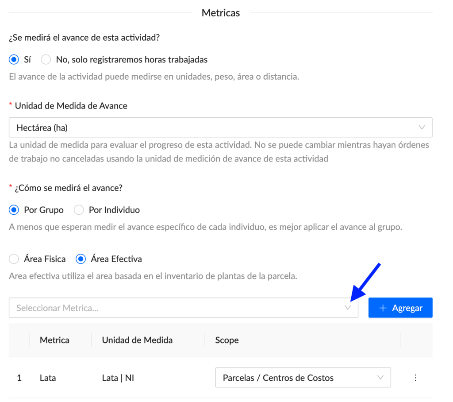Viewport: 453px width, 402px height.
Task: Click the 'Metrica' column header
Action: point(54,340)
